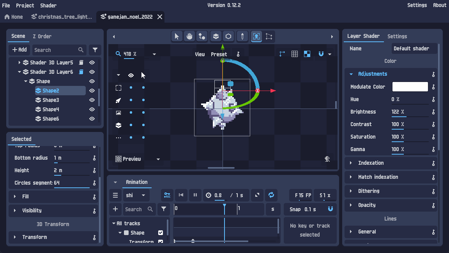Toggle the viewport snap magnet icon
Image resolution: width=449 pixels, height=253 pixels.
tap(321, 54)
